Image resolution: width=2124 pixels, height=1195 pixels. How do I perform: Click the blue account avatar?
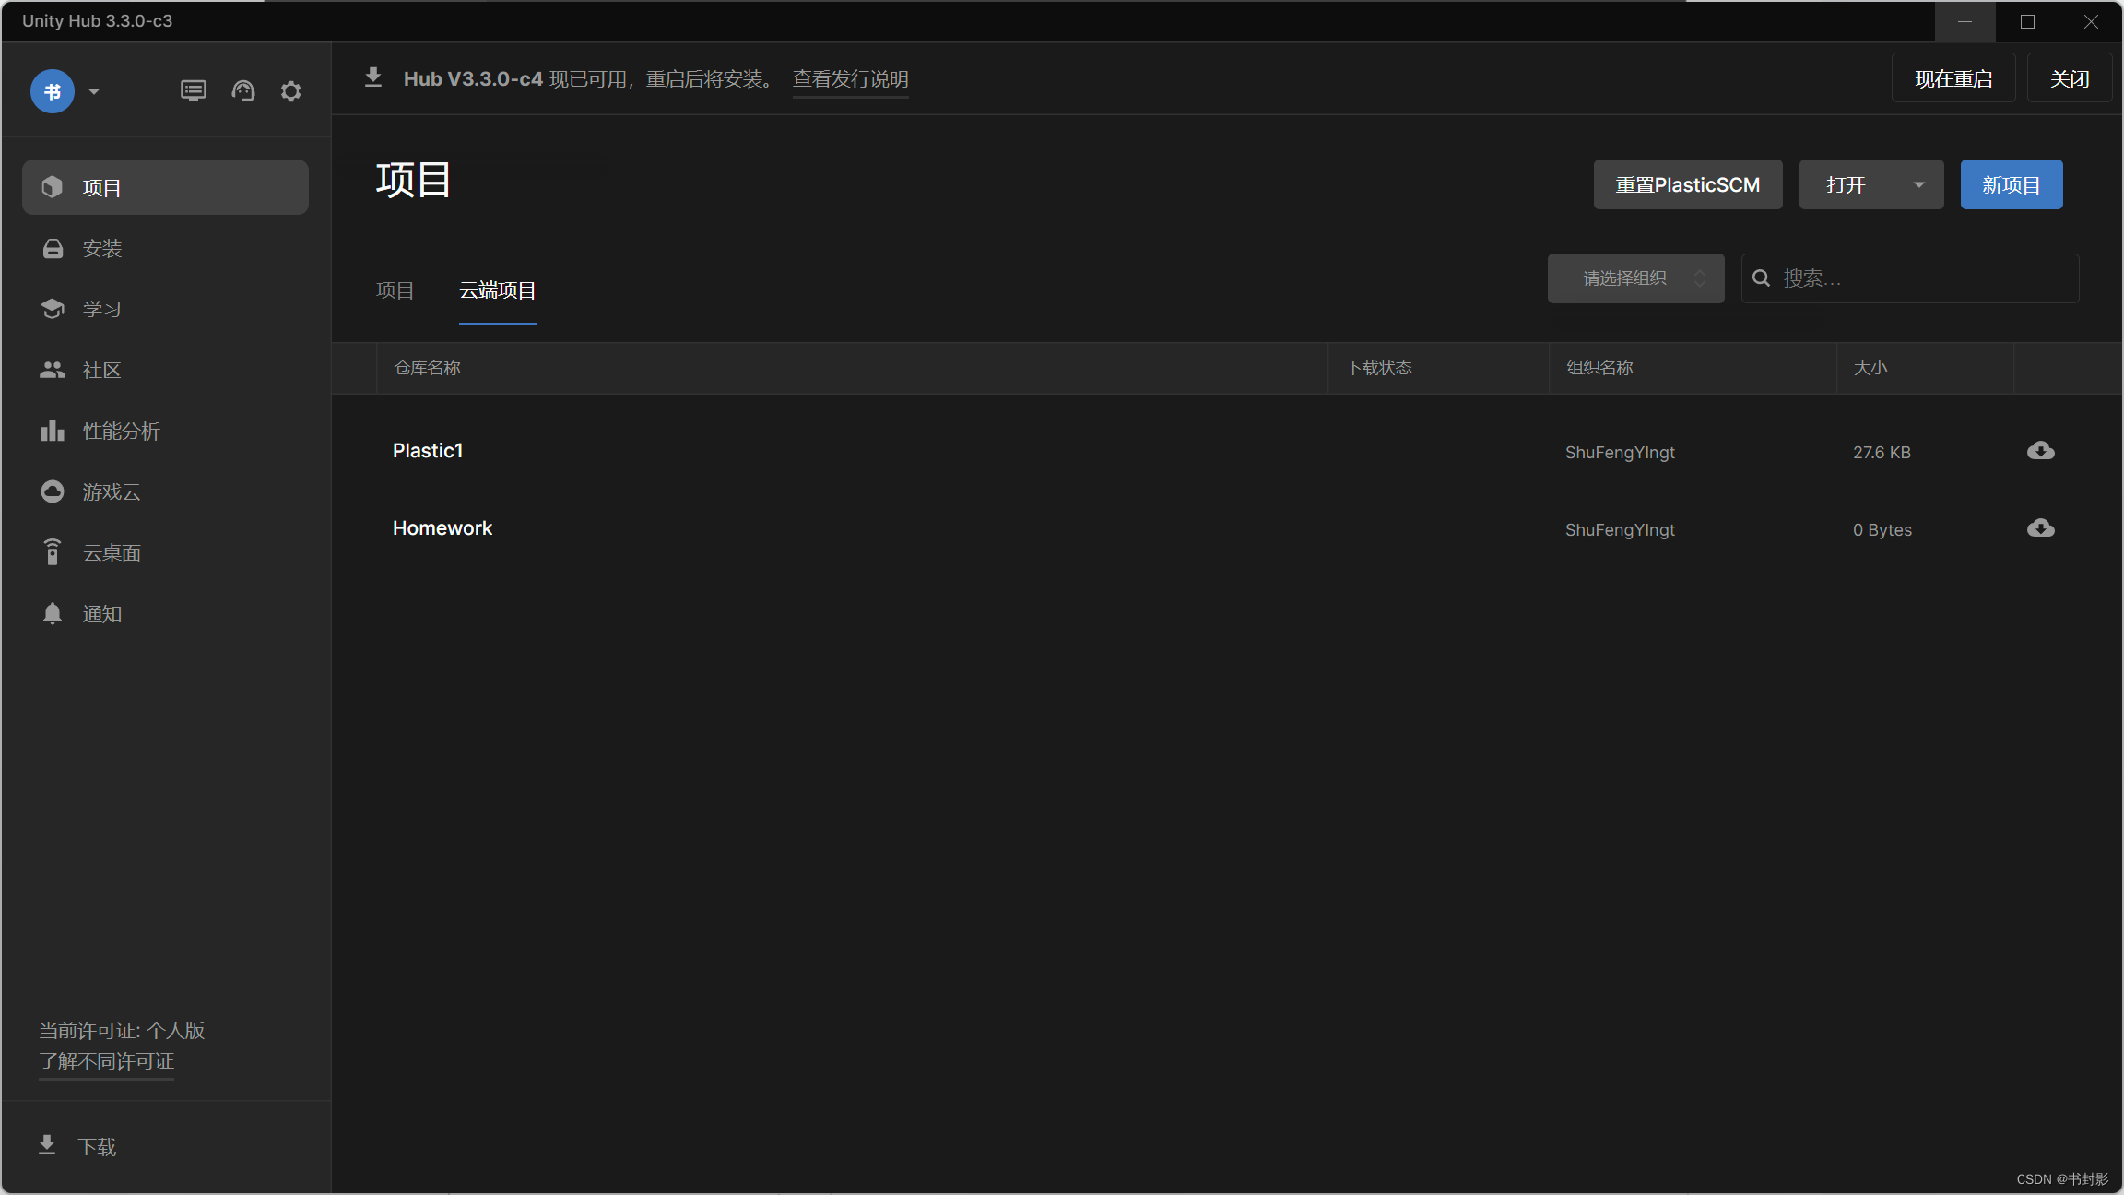(x=53, y=91)
